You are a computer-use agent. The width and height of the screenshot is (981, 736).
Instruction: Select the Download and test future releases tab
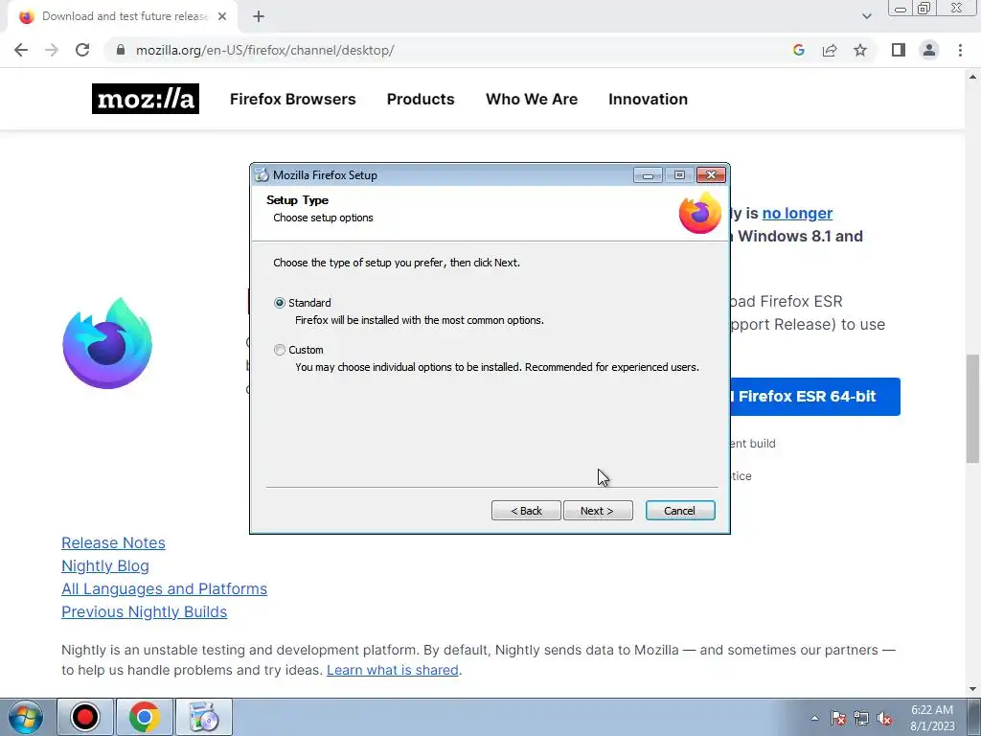point(123,17)
